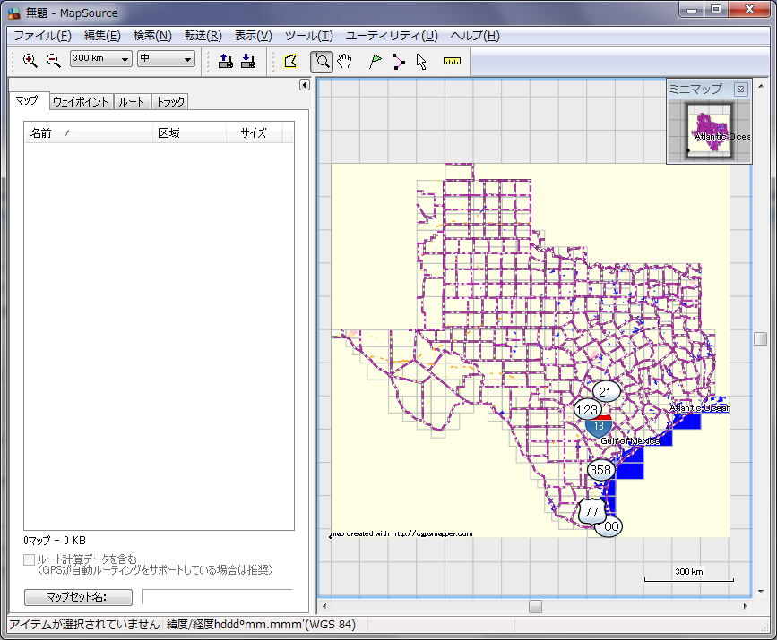Click the map's scroll right arrow
This screenshot has height=640, width=777.
click(745, 606)
